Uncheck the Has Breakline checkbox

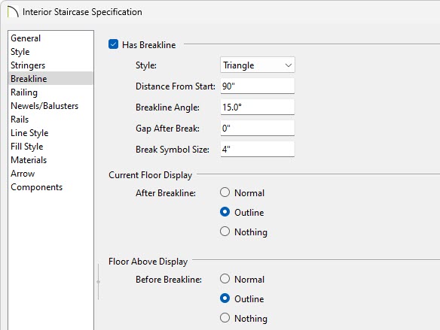click(113, 44)
